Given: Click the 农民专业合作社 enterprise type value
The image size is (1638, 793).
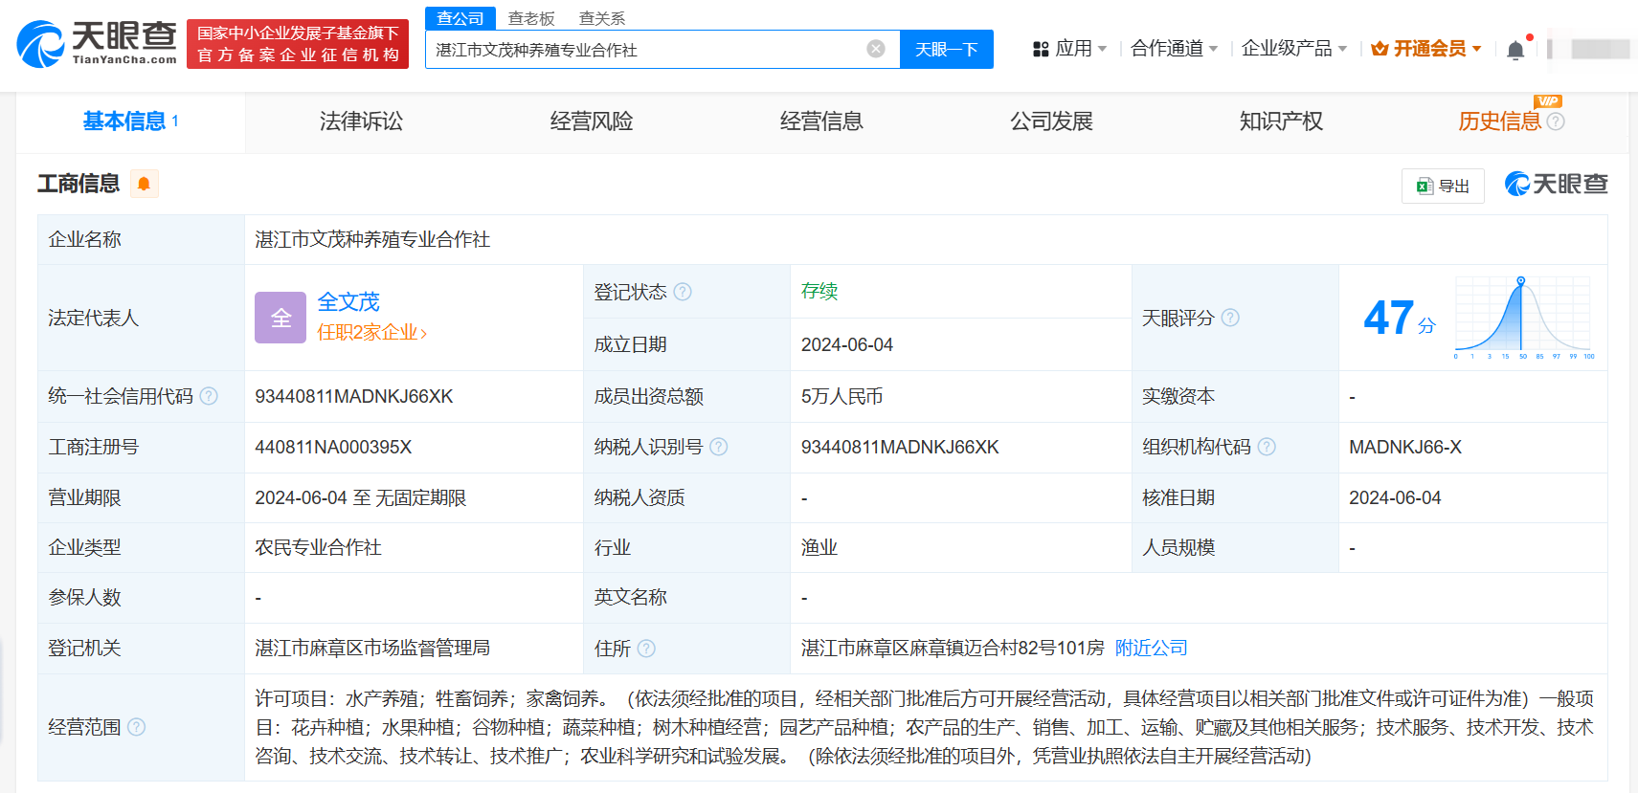Looking at the screenshot, I should [318, 547].
